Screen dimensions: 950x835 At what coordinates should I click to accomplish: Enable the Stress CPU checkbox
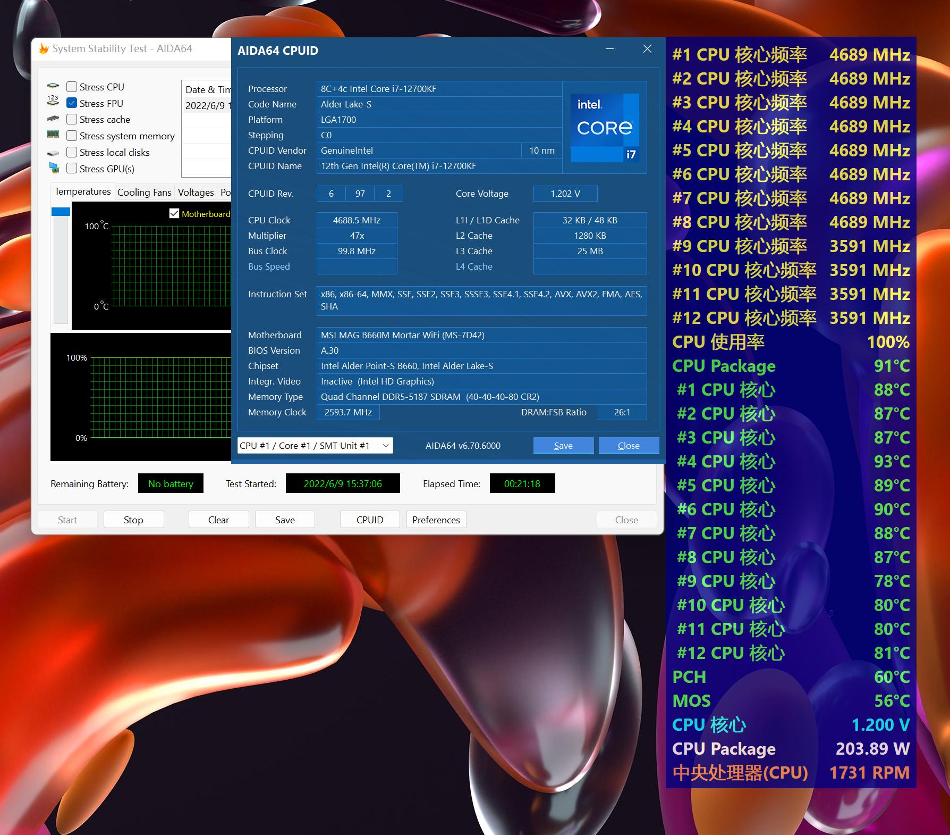tap(72, 86)
